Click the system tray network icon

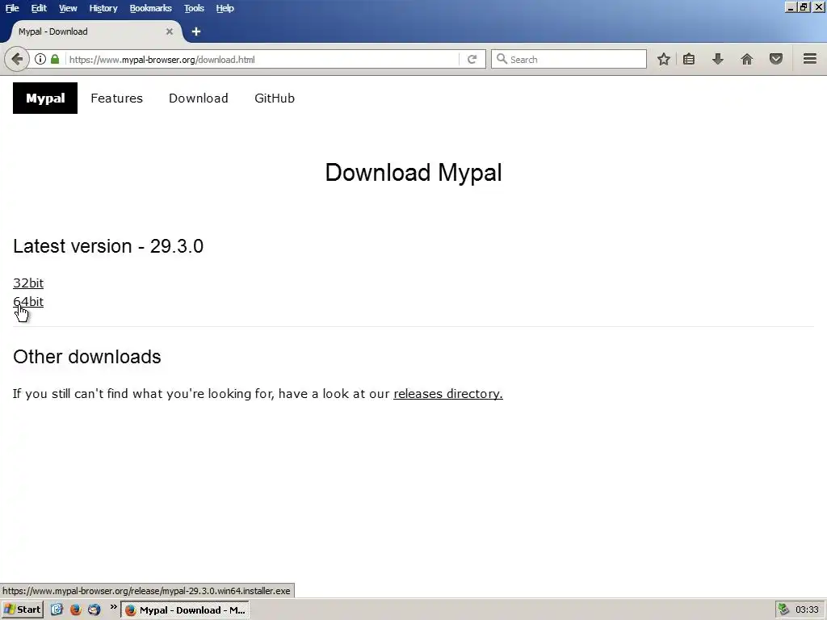783,610
